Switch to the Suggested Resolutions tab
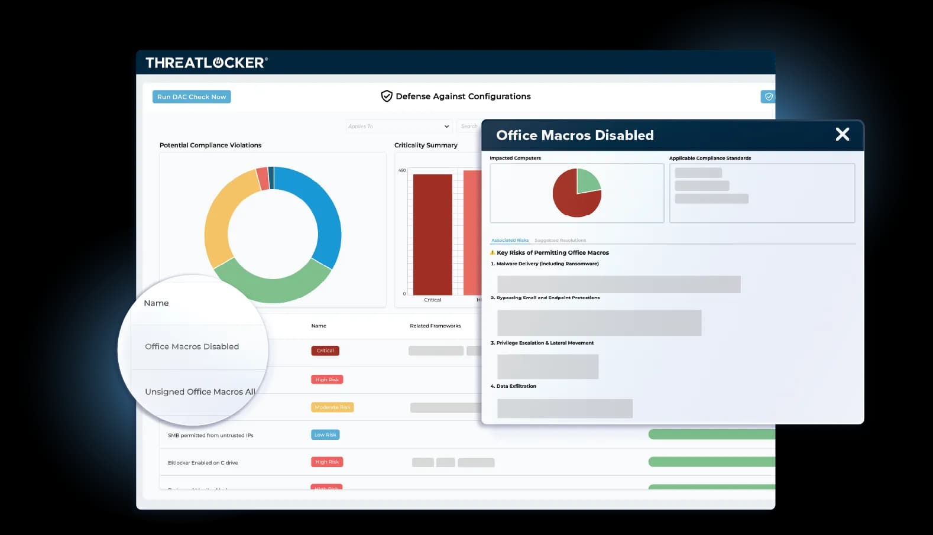 [560, 241]
